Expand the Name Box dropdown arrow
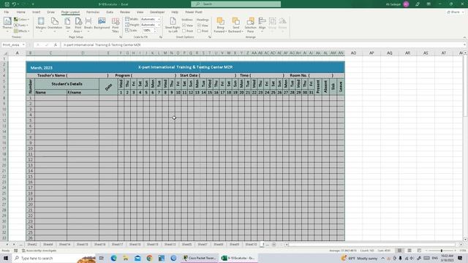 pyautogui.click(x=23, y=45)
